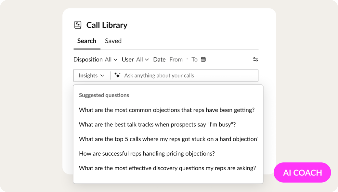Click the AI COACH pink button
338x192 pixels.
pyautogui.click(x=302, y=173)
